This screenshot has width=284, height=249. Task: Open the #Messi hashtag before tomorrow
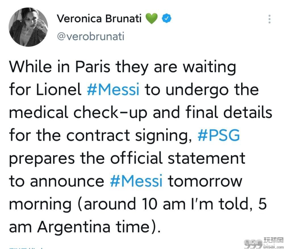pyautogui.click(x=136, y=181)
